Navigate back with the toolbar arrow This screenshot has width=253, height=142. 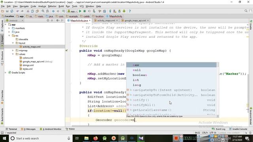[53, 11]
